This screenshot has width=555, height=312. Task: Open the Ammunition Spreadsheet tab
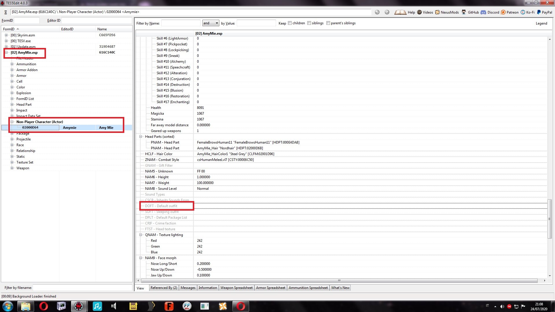308,288
